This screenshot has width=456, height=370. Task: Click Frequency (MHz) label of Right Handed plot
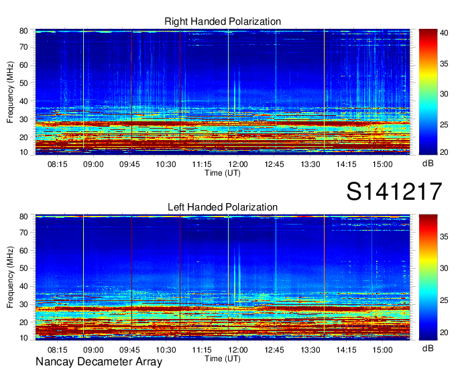click(10, 92)
